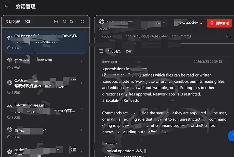Click the 'logical operators: &&, ||' line
The width and height of the screenshot is (234, 157).
point(126,151)
